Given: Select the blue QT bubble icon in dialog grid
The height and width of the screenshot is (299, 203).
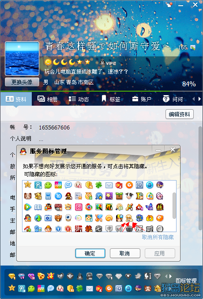Looking at the screenshot, I should pos(68,185).
